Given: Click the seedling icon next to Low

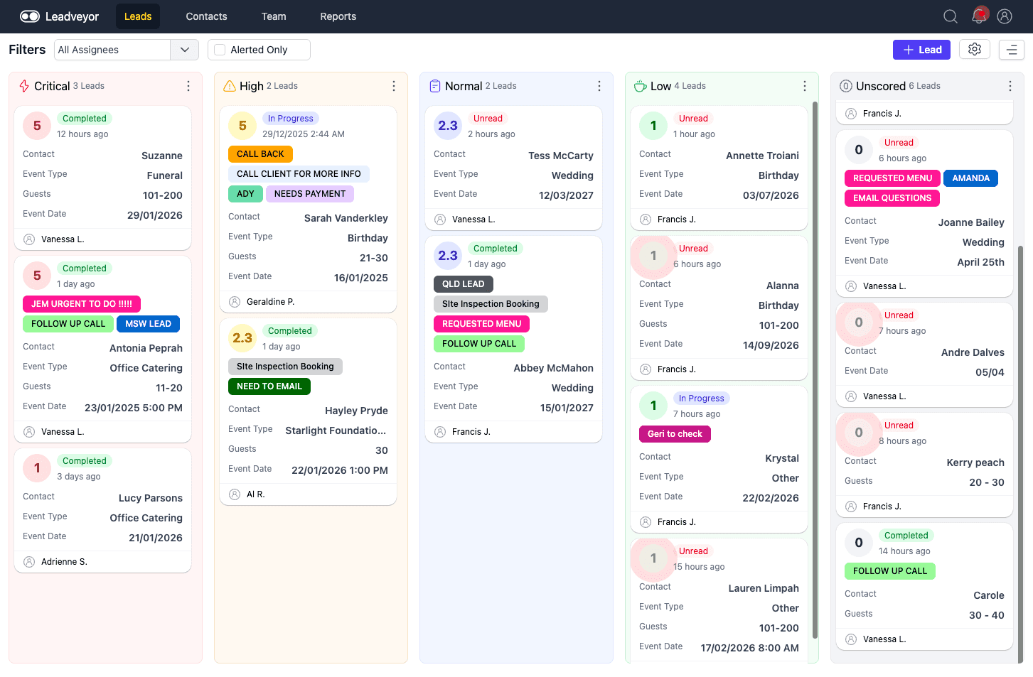Looking at the screenshot, I should pos(639,85).
